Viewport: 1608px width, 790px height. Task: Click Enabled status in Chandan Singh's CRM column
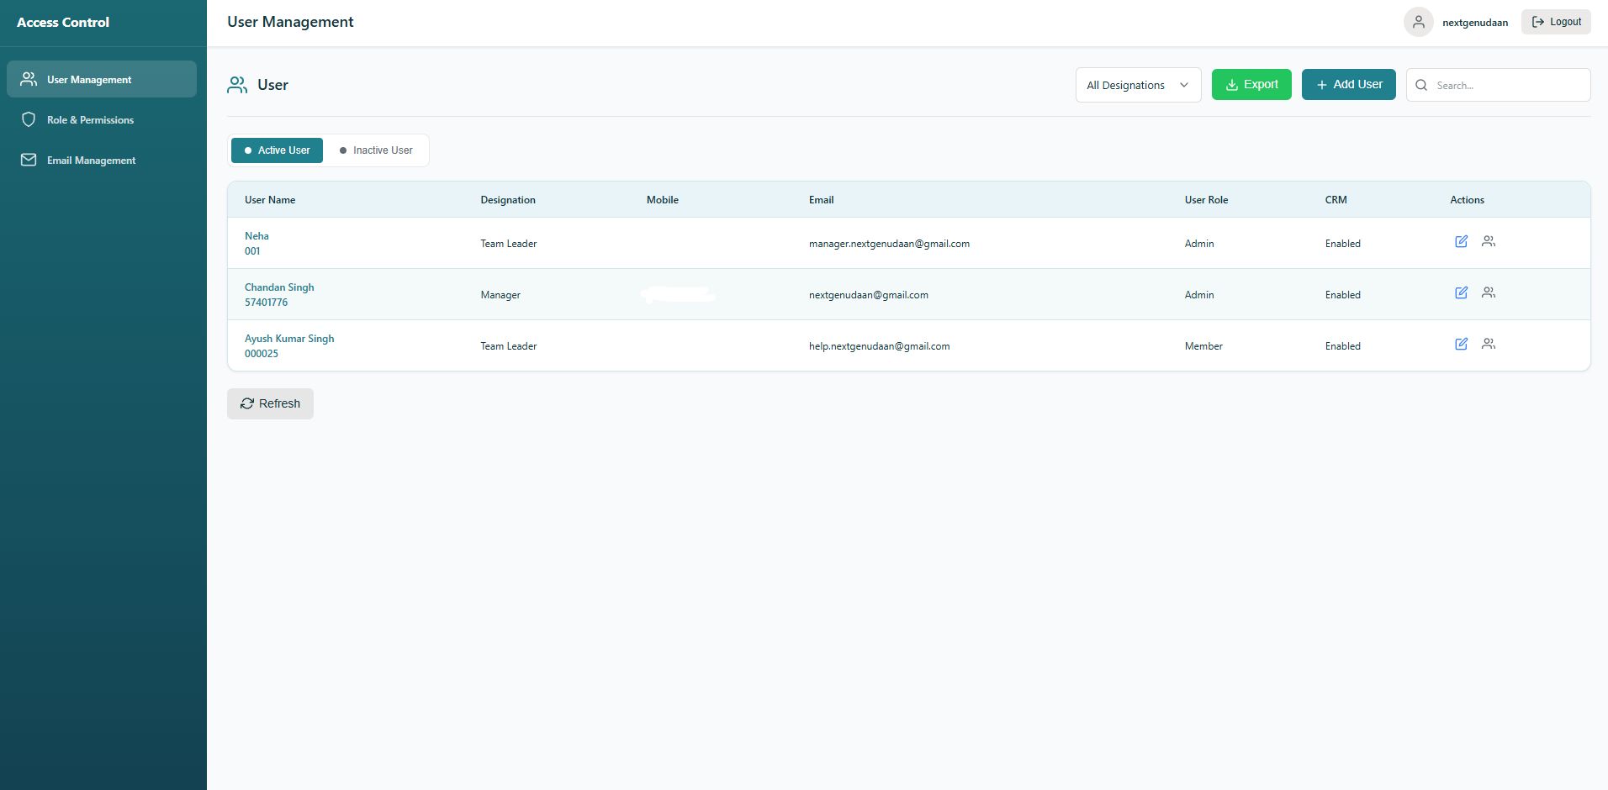[1342, 294]
